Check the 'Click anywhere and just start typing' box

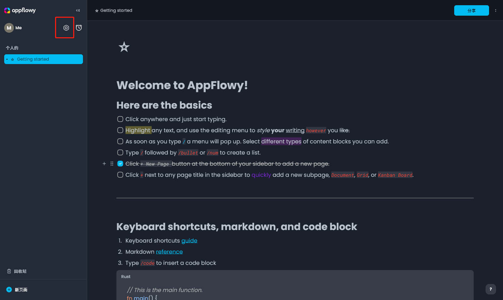(120, 119)
